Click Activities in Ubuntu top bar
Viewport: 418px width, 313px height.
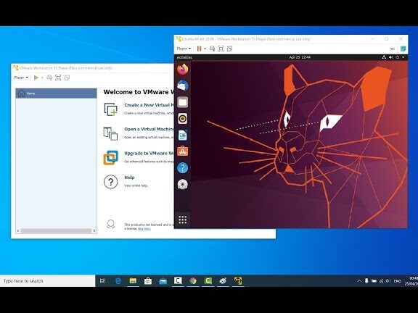[x=184, y=57]
